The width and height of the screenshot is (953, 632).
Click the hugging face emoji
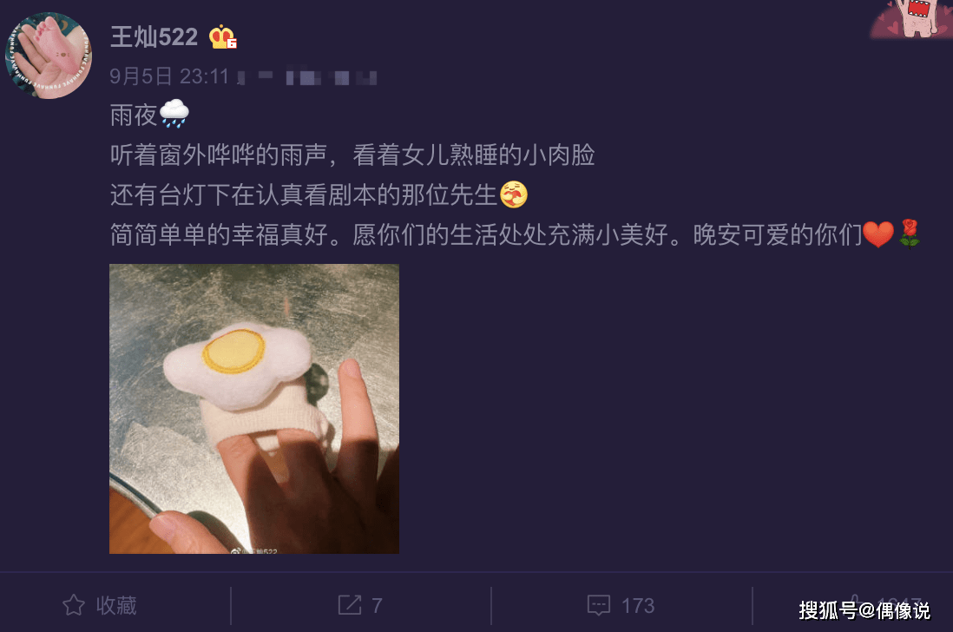point(514,194)
